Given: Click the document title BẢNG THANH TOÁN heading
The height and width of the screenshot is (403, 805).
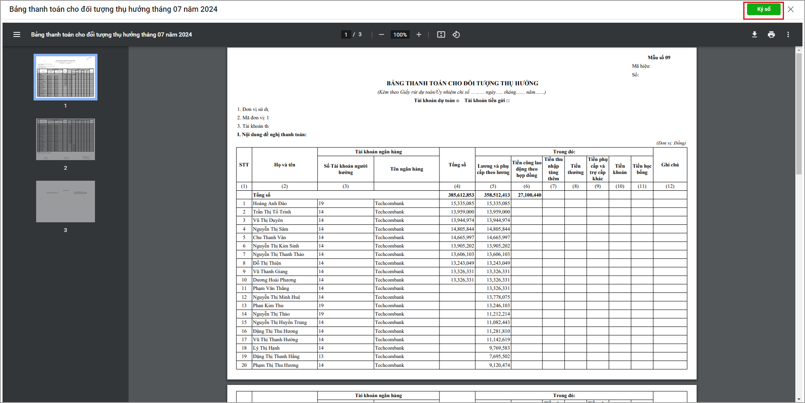Looking at the screenshot, I should pos(462,83).
